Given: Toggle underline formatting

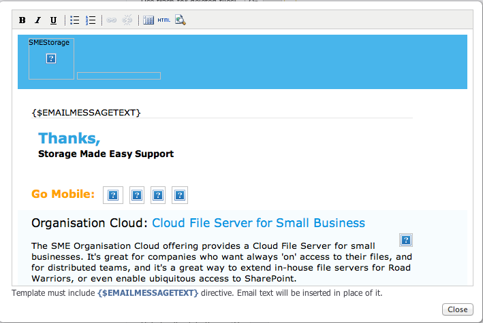Looking at the screenshot, I should pyautogui.click(x=53, y=20).
